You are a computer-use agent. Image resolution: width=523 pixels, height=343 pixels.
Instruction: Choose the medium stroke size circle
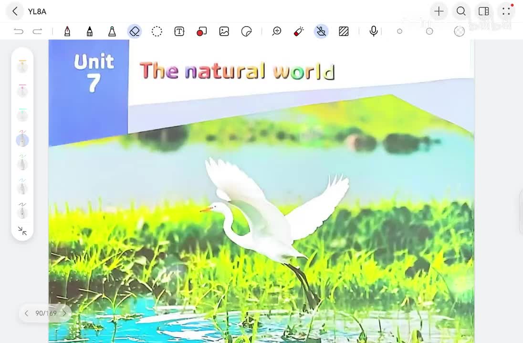pyautogui.click(x=429, y=31)
